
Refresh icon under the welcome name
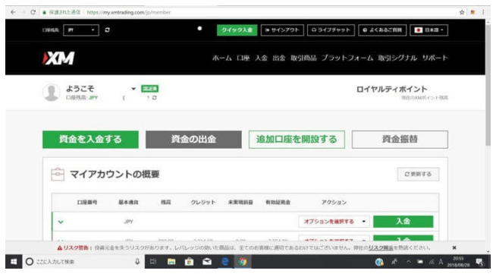point(155,98)
